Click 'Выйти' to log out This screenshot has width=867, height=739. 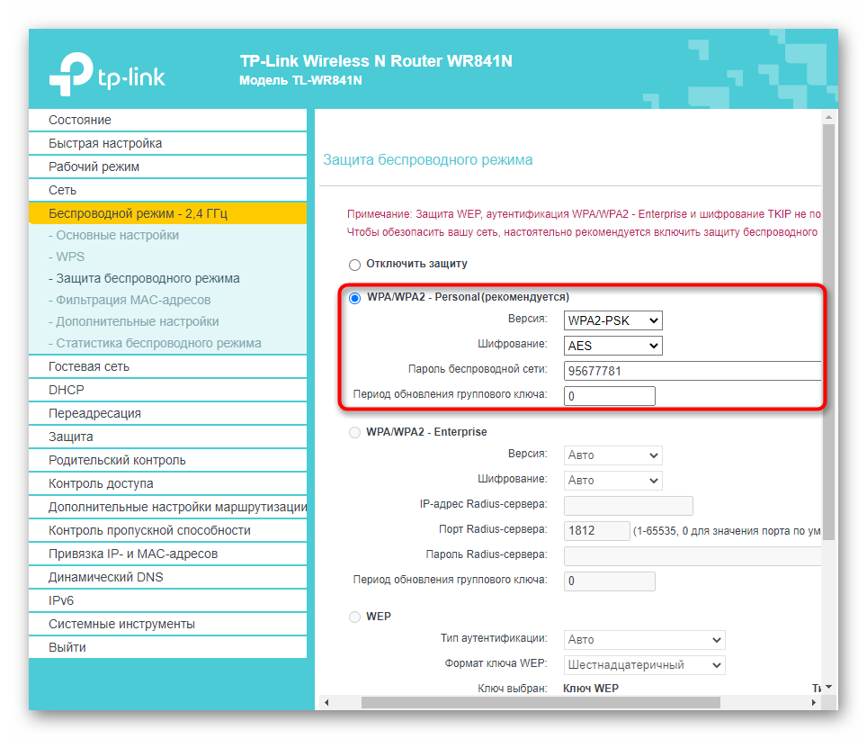67,647
